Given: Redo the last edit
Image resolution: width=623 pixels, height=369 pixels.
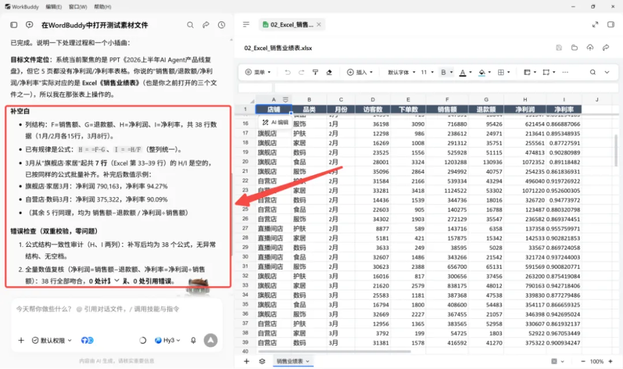Looking at the screenshot, I should click(x=301, y=72).
